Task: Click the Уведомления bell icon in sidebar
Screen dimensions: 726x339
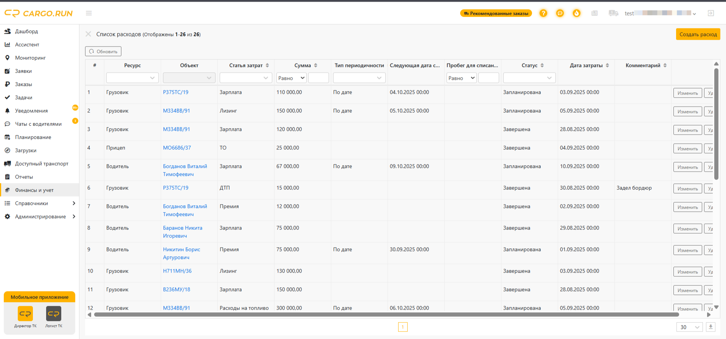Action: pyautogui.click(x=7, y=111)
